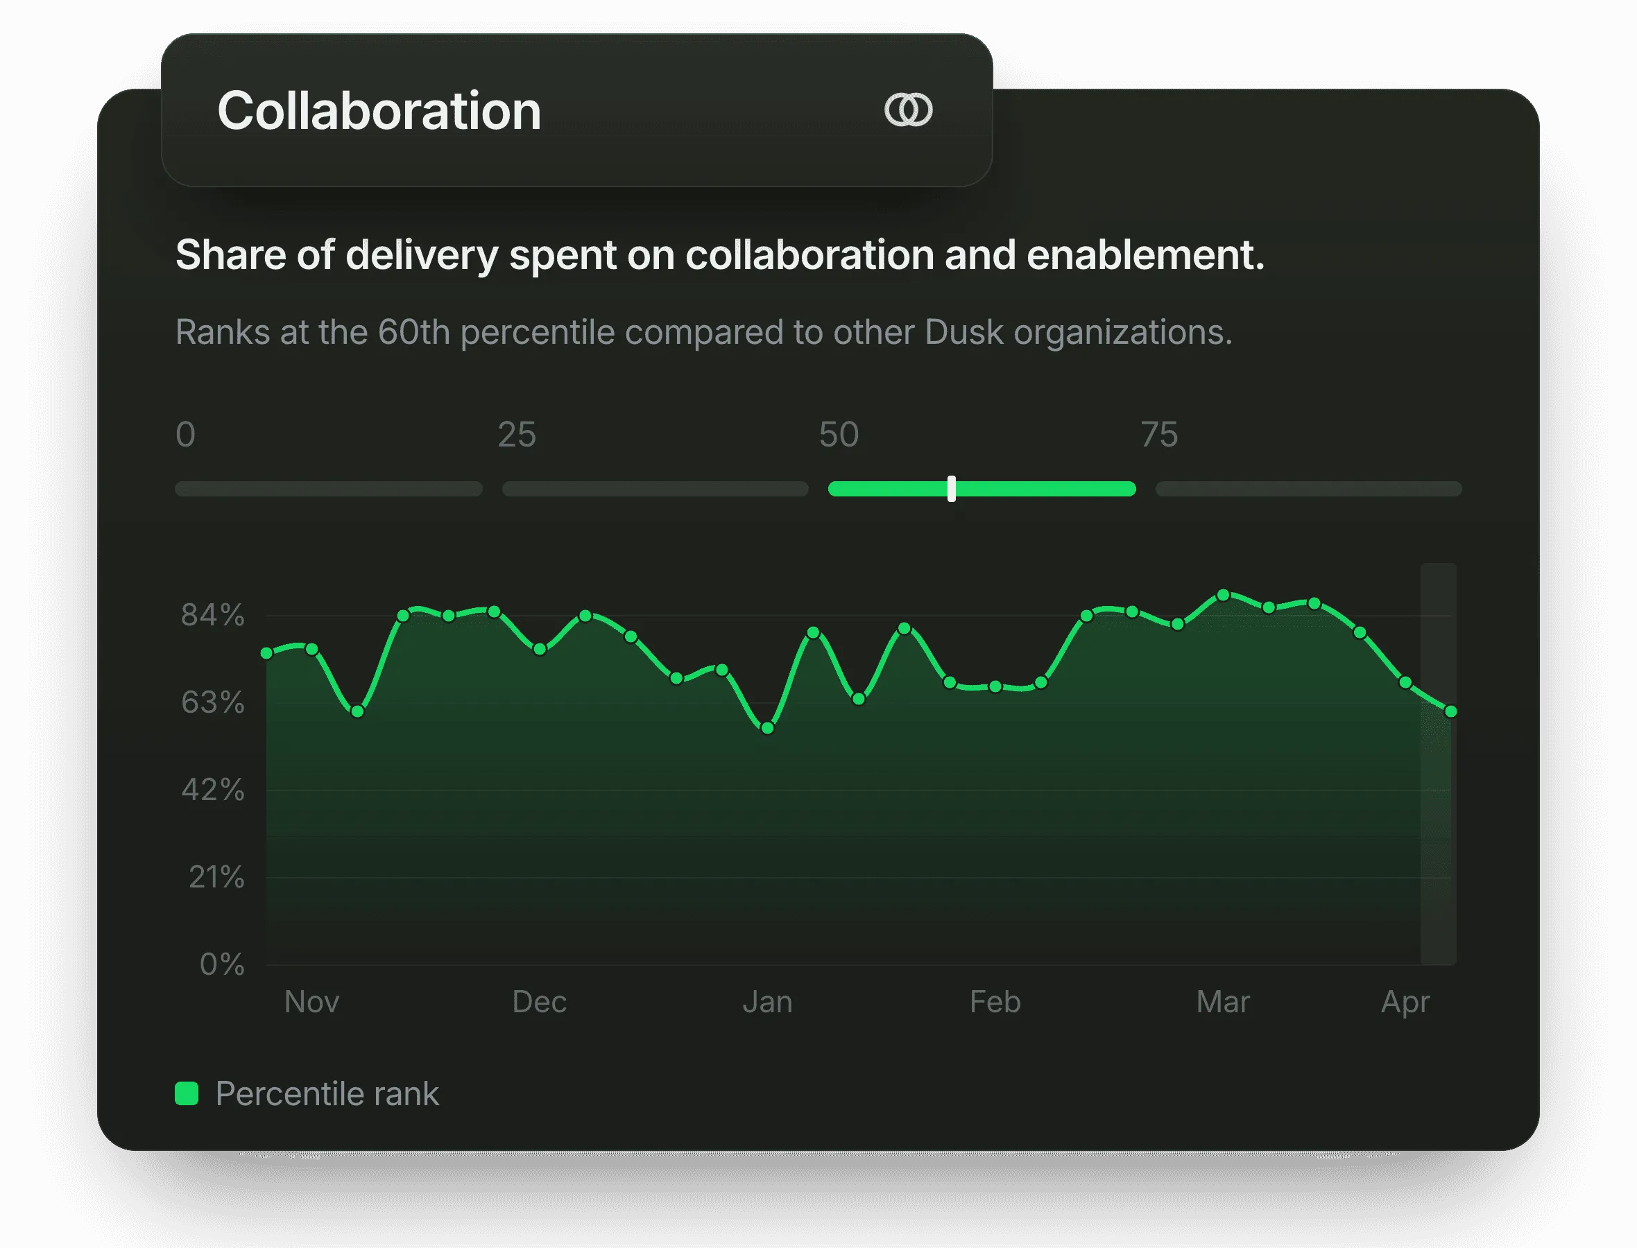
Task: Click the 42% y-axis label
Action: (x=212, y=790)
